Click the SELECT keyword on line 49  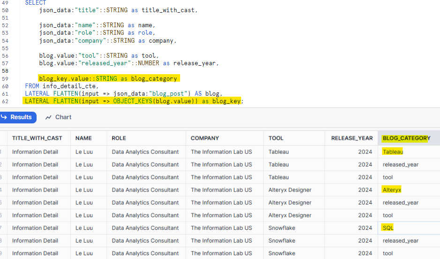pyautogui.click(x=36, y=3)
